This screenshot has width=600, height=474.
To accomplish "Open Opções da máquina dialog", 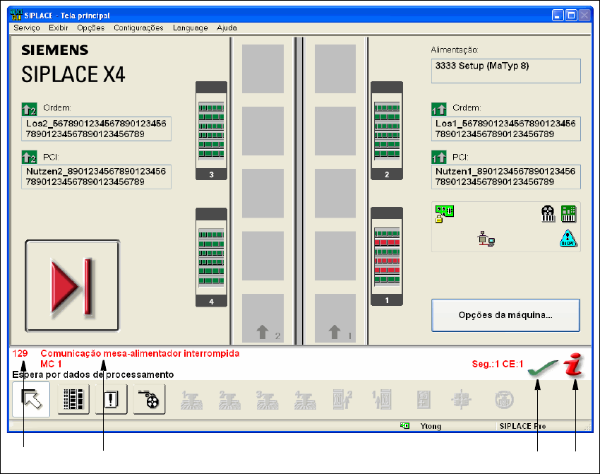I will tap(505, 315).
